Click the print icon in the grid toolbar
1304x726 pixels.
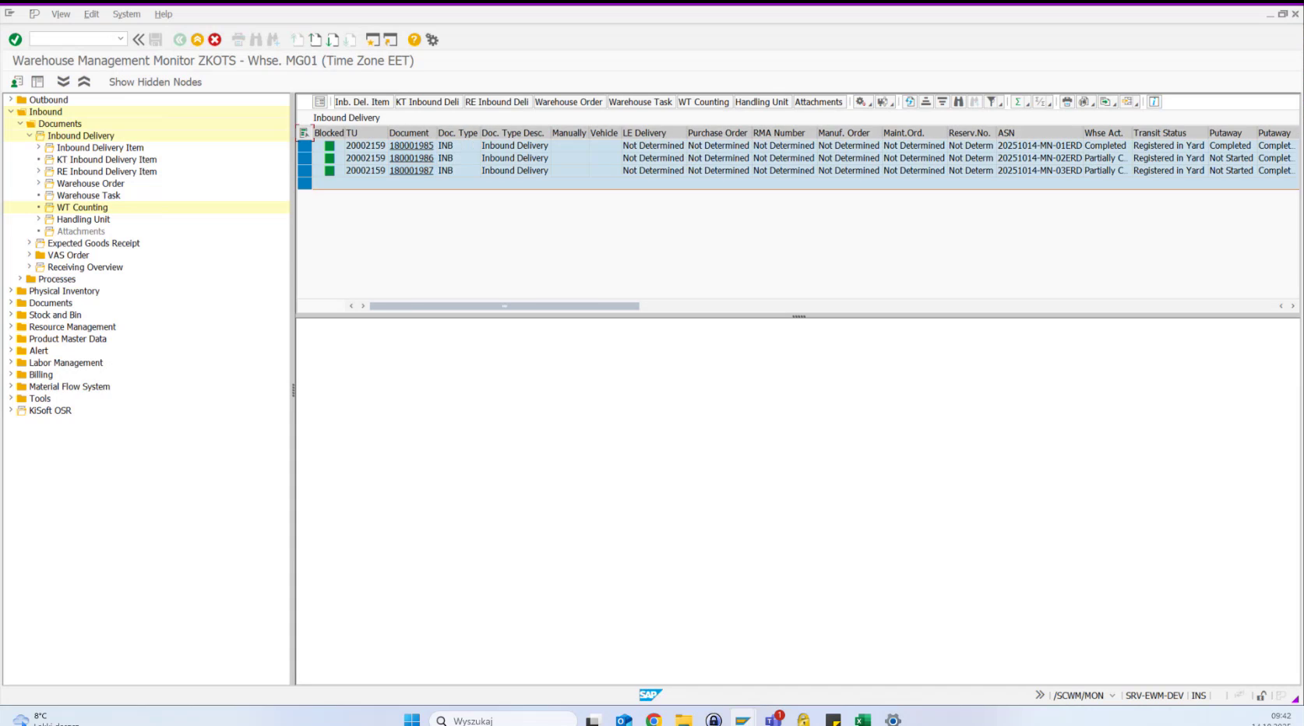[1067, 102]
